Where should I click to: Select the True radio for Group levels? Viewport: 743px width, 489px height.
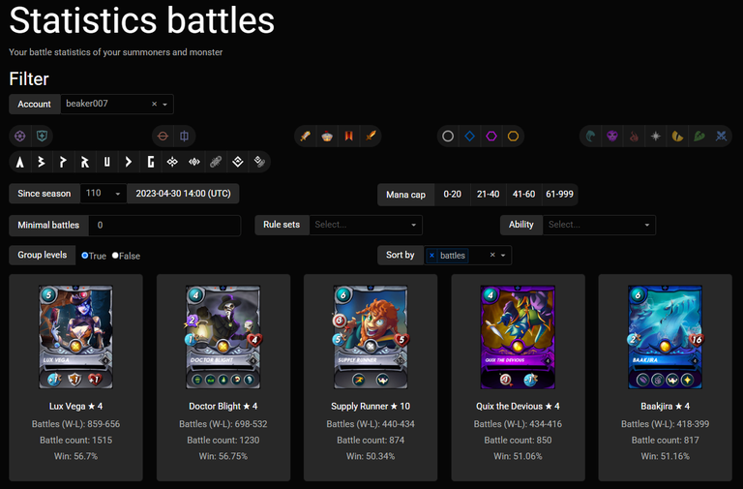point(85,256)
